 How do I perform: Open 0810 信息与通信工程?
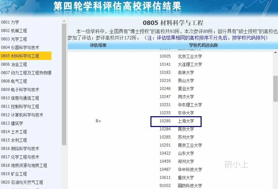[x=20, y=98]
